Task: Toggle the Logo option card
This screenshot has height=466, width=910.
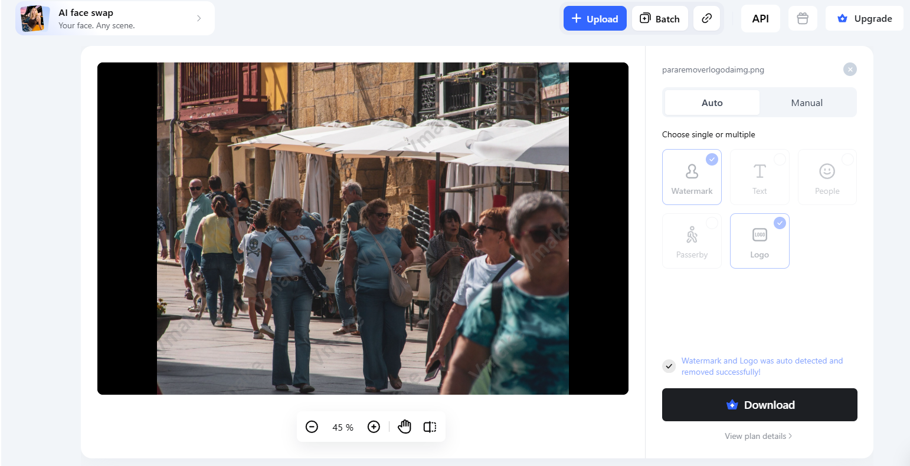Action: pyautogui.click(x=760, y=241)
